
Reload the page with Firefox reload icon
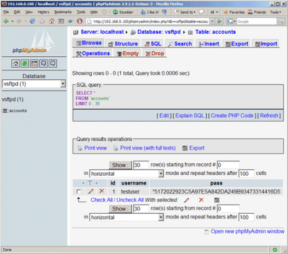point(32,21)
